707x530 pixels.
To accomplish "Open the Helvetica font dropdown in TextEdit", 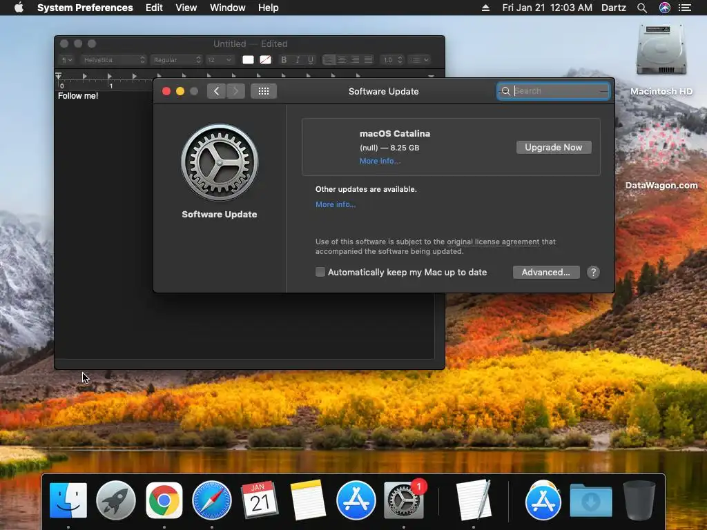I will (x=114, y=59).
